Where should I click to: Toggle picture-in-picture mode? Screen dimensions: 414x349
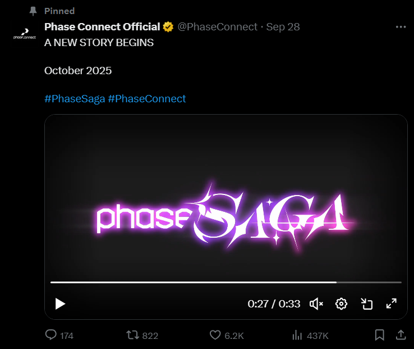(367, 304)
